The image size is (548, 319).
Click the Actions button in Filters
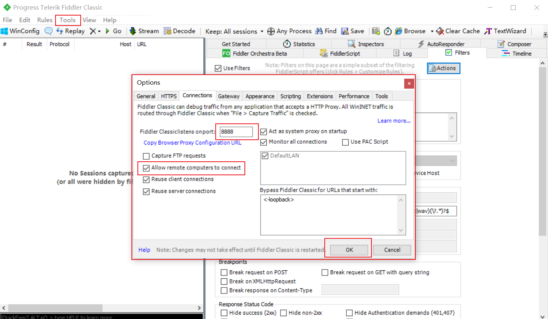[444, 68]
